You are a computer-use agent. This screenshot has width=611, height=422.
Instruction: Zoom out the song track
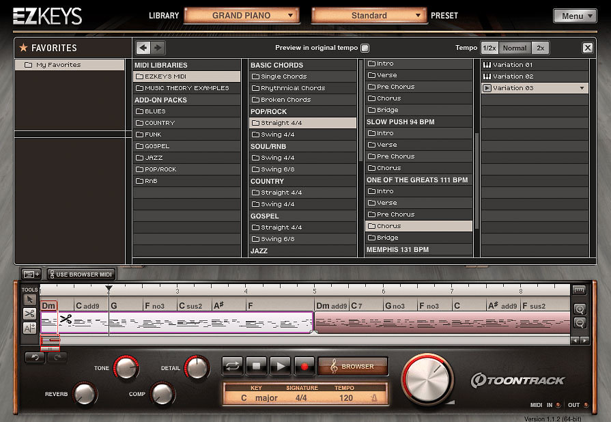pos(580,322)
